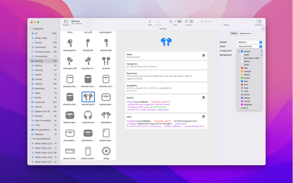Pick the Magenta color option

tap(249, 105)
